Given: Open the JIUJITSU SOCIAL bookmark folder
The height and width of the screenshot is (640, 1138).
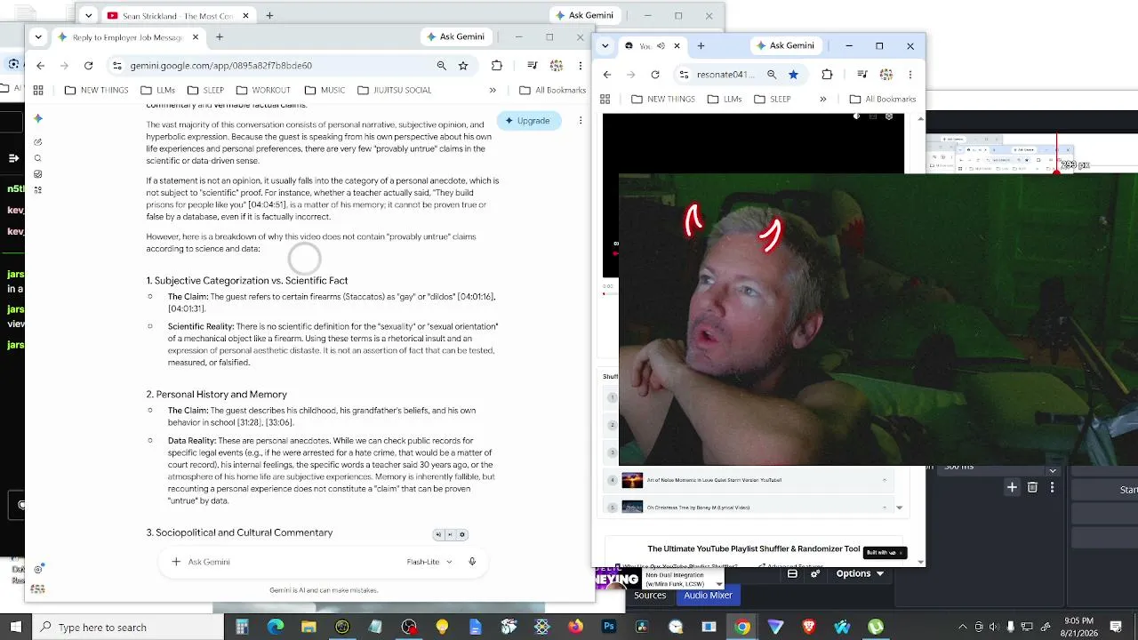Looking at the screenshot, I should (394, 90).
